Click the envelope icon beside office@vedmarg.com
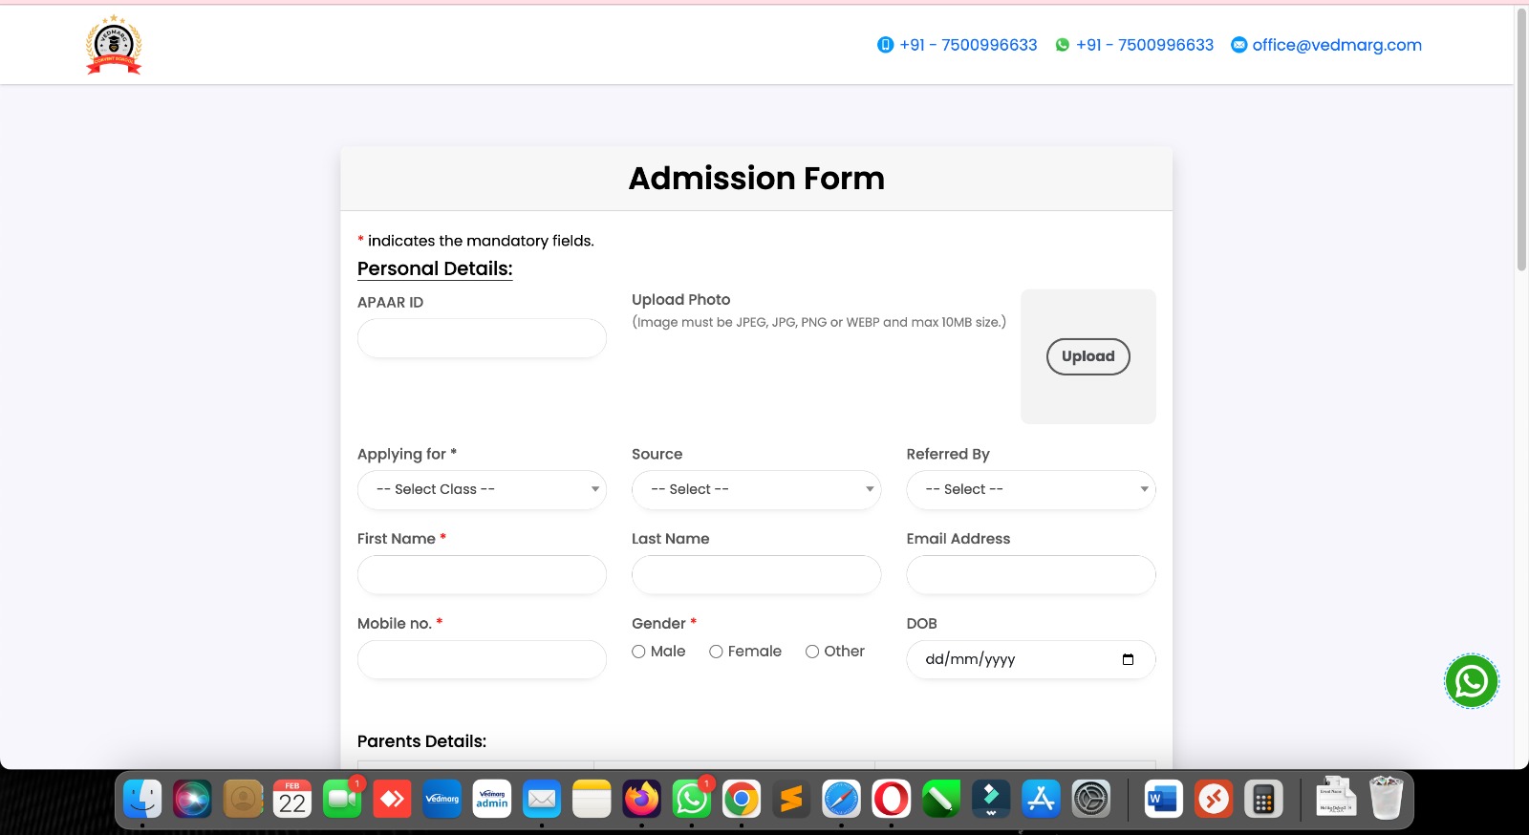Image resolution: width=1529 pixels, height=835 pixels. tap(1238, 45)
